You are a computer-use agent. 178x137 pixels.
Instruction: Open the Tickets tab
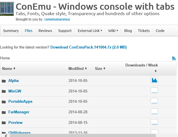(x=144, y=31)
